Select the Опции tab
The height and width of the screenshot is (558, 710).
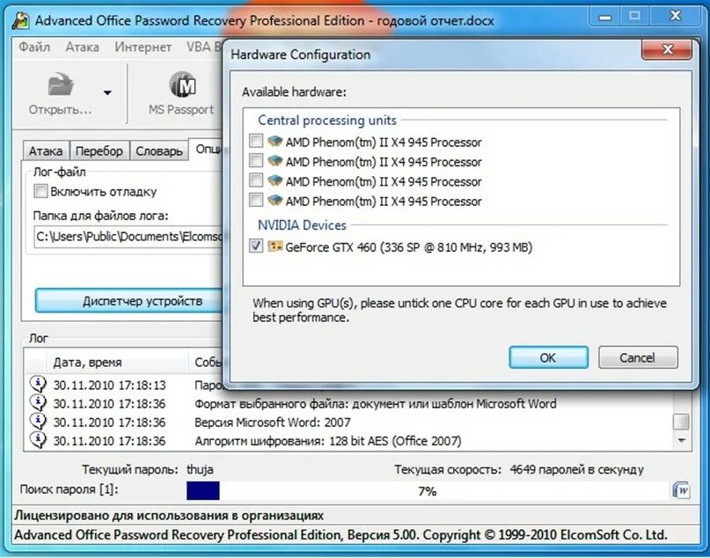pyautogui.click(x=207, y=149)
